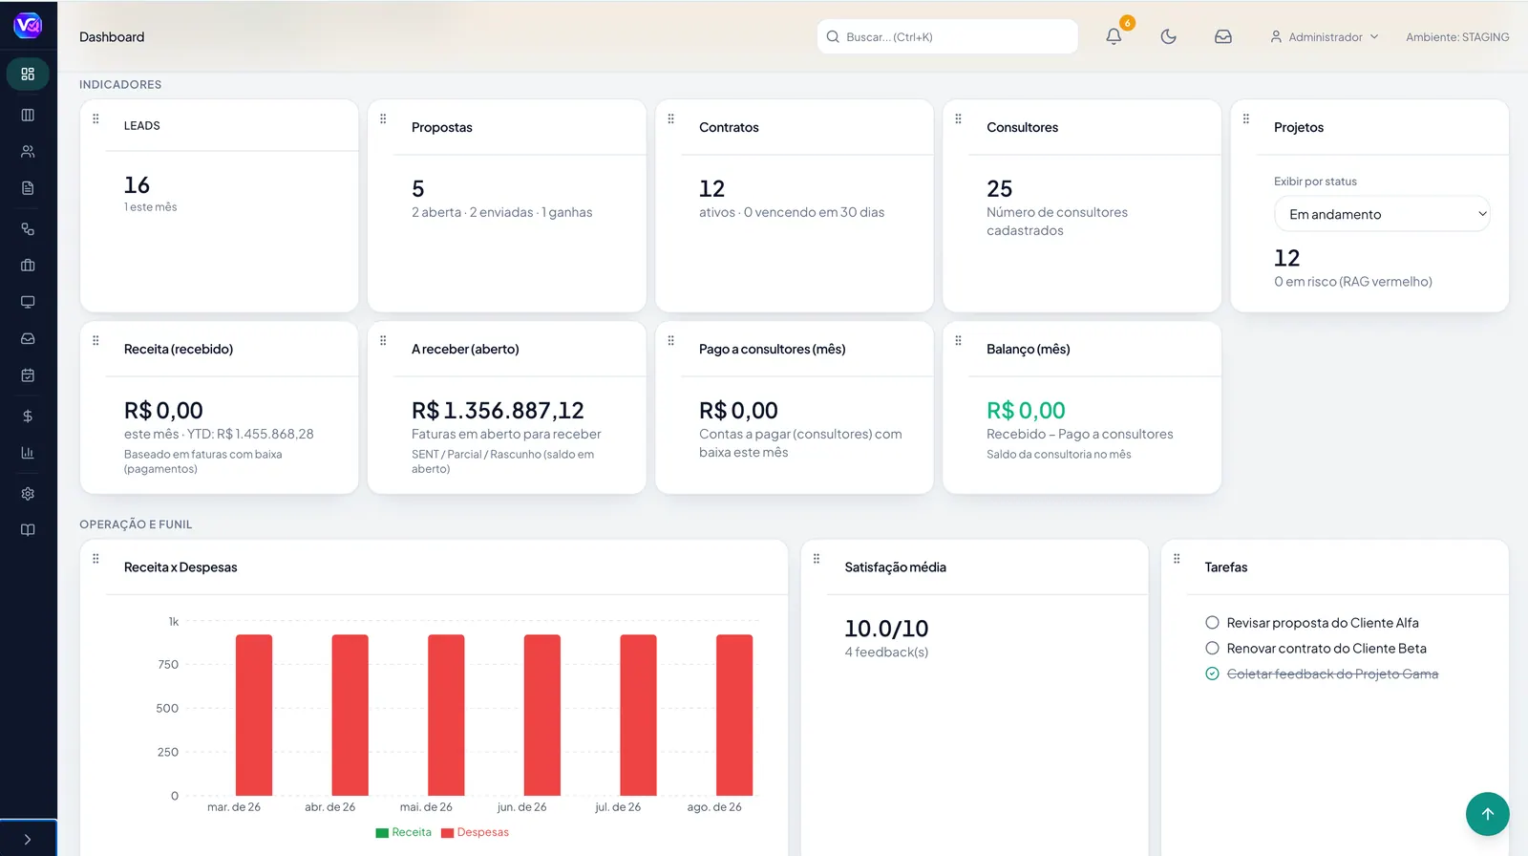Screen dimensions: 1528x856
Task: Open the sidebar inbox tray icon
Action: [28, 339]
